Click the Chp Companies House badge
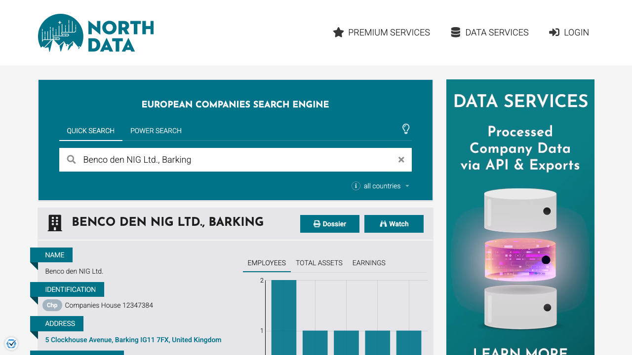The height and width of the screenshot is (355, 632). [x=52, y=305]
